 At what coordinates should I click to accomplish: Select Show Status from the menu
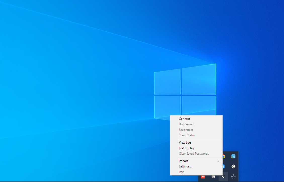click(x=187, y=135)
